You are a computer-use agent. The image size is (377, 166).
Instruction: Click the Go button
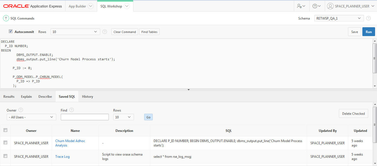point(148,117)
